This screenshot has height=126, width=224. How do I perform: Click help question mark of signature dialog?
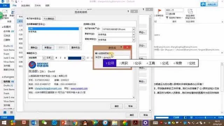[128, 12]
